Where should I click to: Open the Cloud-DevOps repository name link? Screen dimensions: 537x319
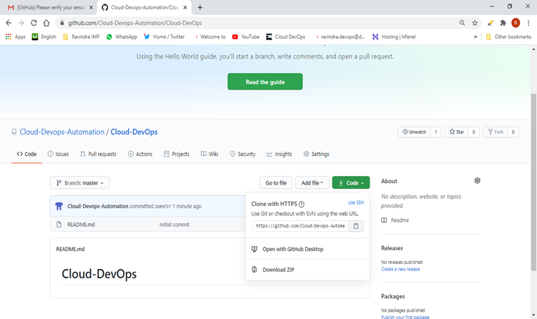[134, 132]
